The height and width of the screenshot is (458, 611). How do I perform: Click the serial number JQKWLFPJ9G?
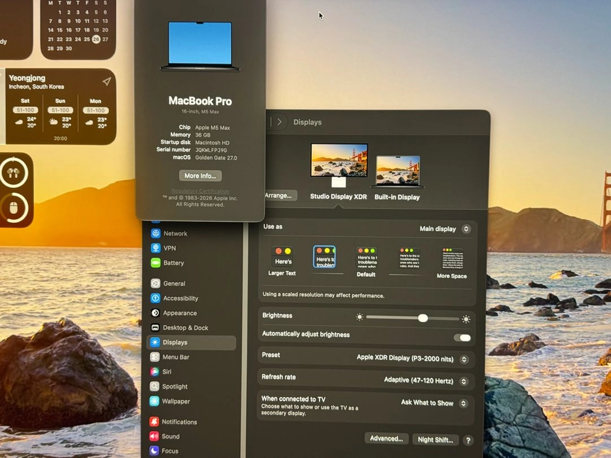pyautogui.click(x=211, y=150)
